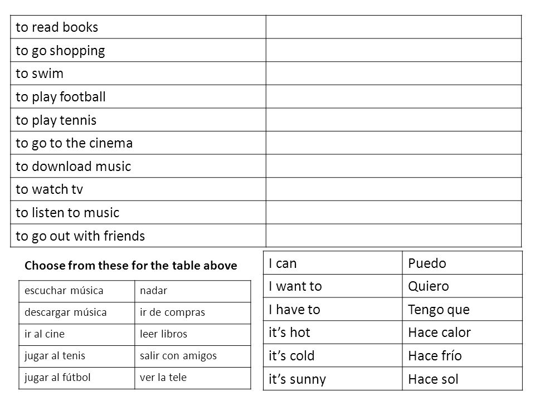Click the blank cell beside 'to play football'

(394, 96)
